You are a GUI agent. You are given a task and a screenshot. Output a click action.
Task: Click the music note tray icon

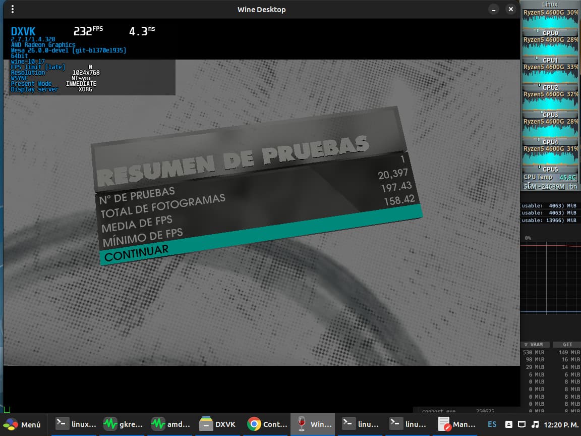coord(536,424)
